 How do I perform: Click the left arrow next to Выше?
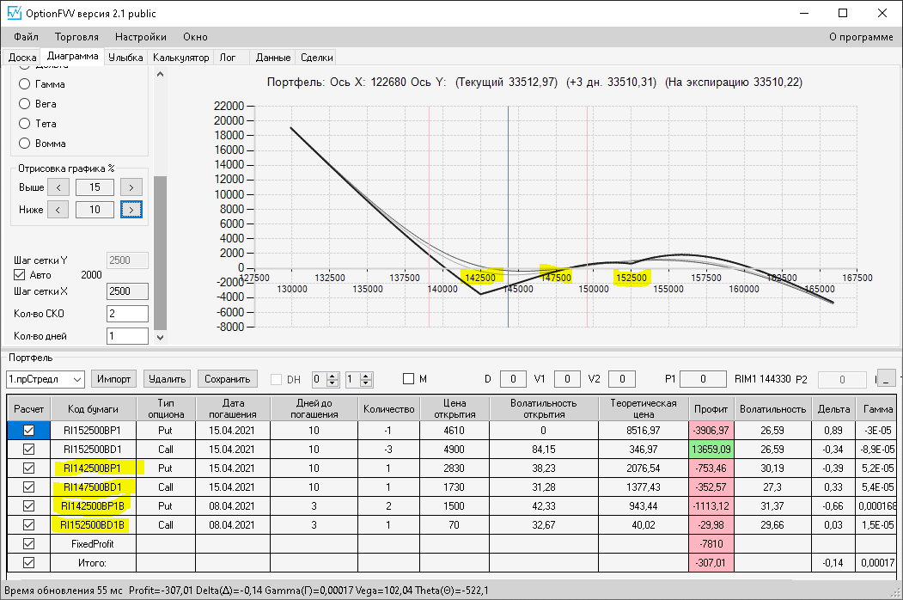click(58, 187)
